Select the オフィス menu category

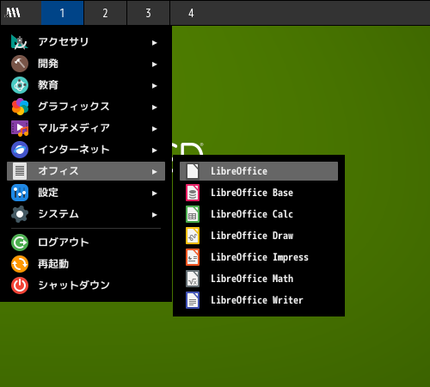pos(86,171)
